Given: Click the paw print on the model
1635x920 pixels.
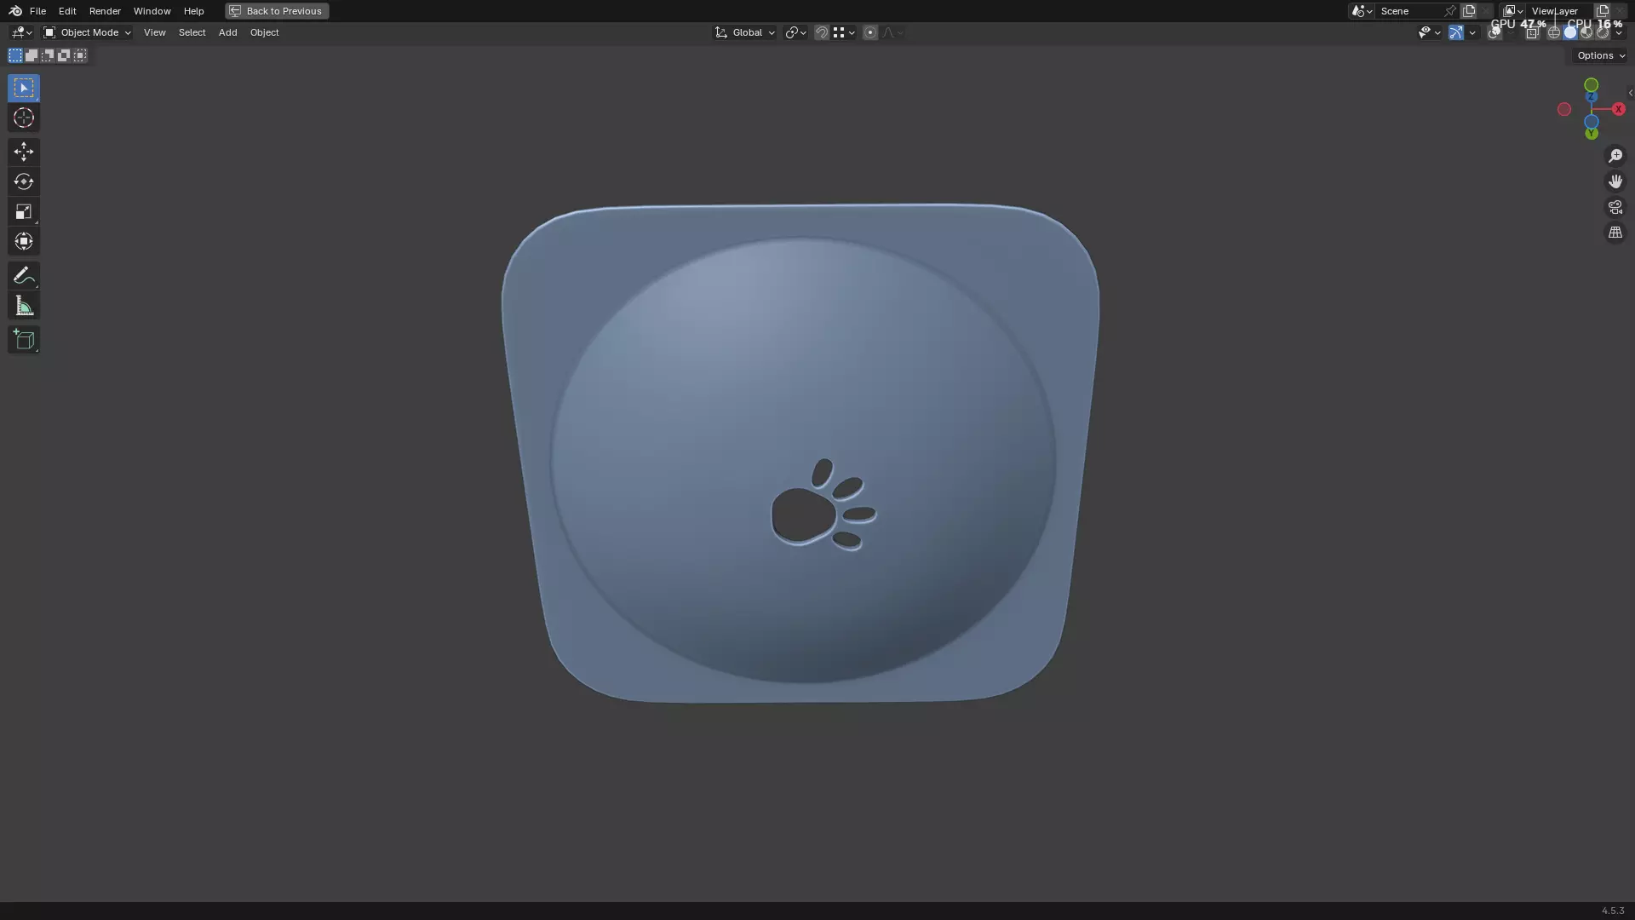Looking at the screenshot, I should pyautogui.click(x=823, y=505).
